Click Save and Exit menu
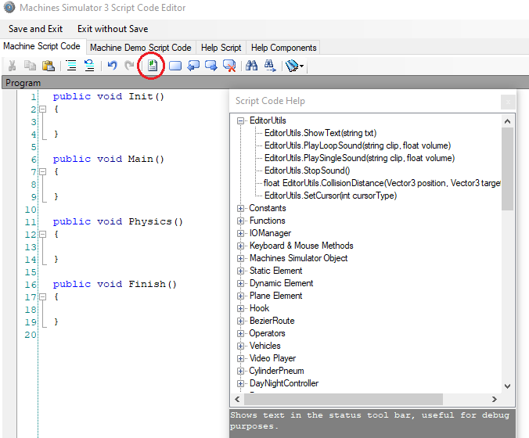Viewport: 529px width, 438px height. pyautogui.click(x=35, y=29)
